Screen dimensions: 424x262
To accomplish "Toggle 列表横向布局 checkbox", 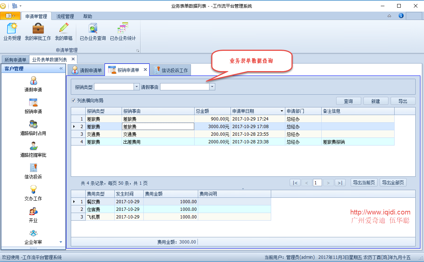I will tap(73, 100).
